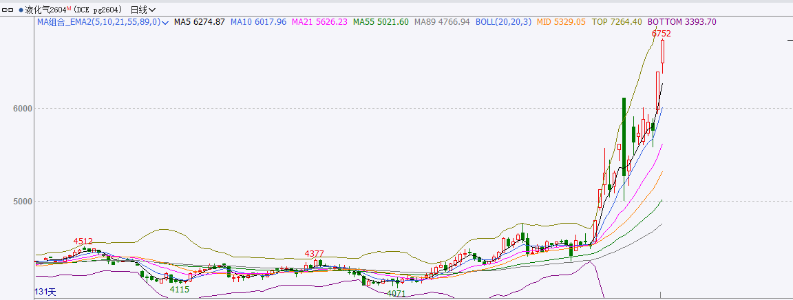The height and width of the screenshot is (300, 793).
Task: Select the MA5 6274.87 legend
Action: click(199, 22)
